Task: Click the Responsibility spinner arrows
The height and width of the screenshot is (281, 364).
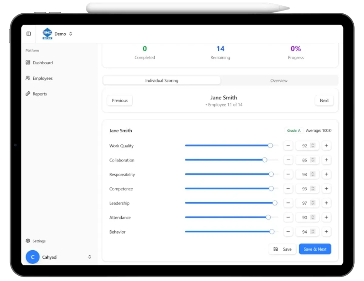Action: pos(313,174)
